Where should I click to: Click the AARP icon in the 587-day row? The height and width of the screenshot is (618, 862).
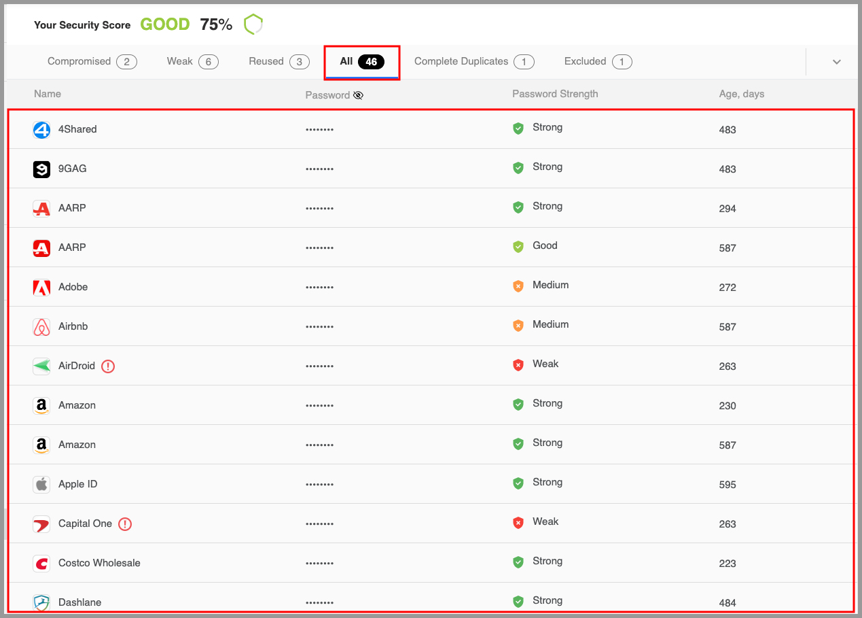pos(41,248)
